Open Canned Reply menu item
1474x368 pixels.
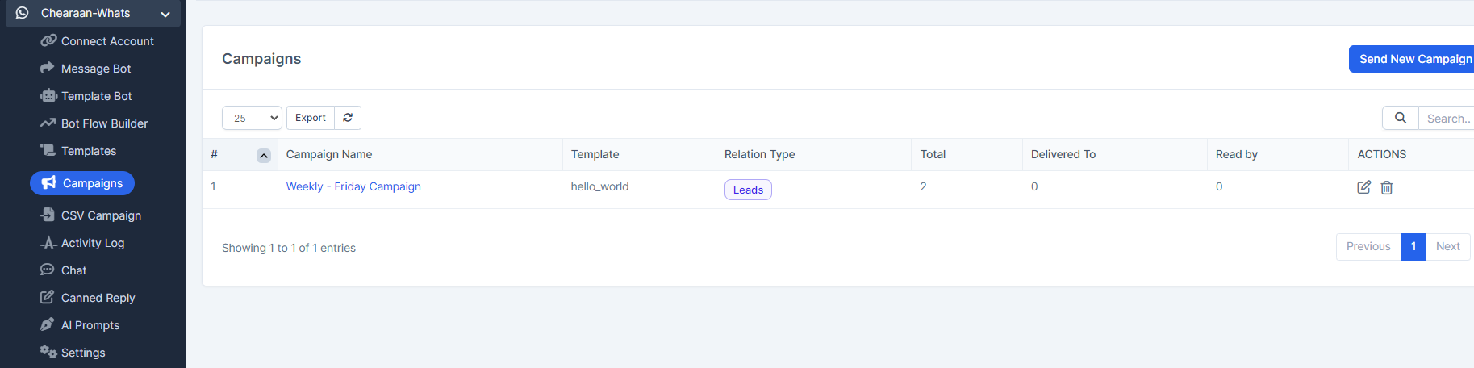coord(98,298)
